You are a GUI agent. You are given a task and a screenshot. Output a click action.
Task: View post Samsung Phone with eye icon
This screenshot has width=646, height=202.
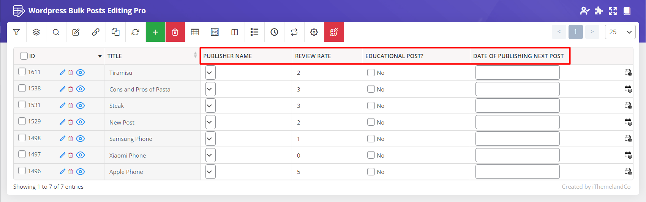(x=80, y=139)
